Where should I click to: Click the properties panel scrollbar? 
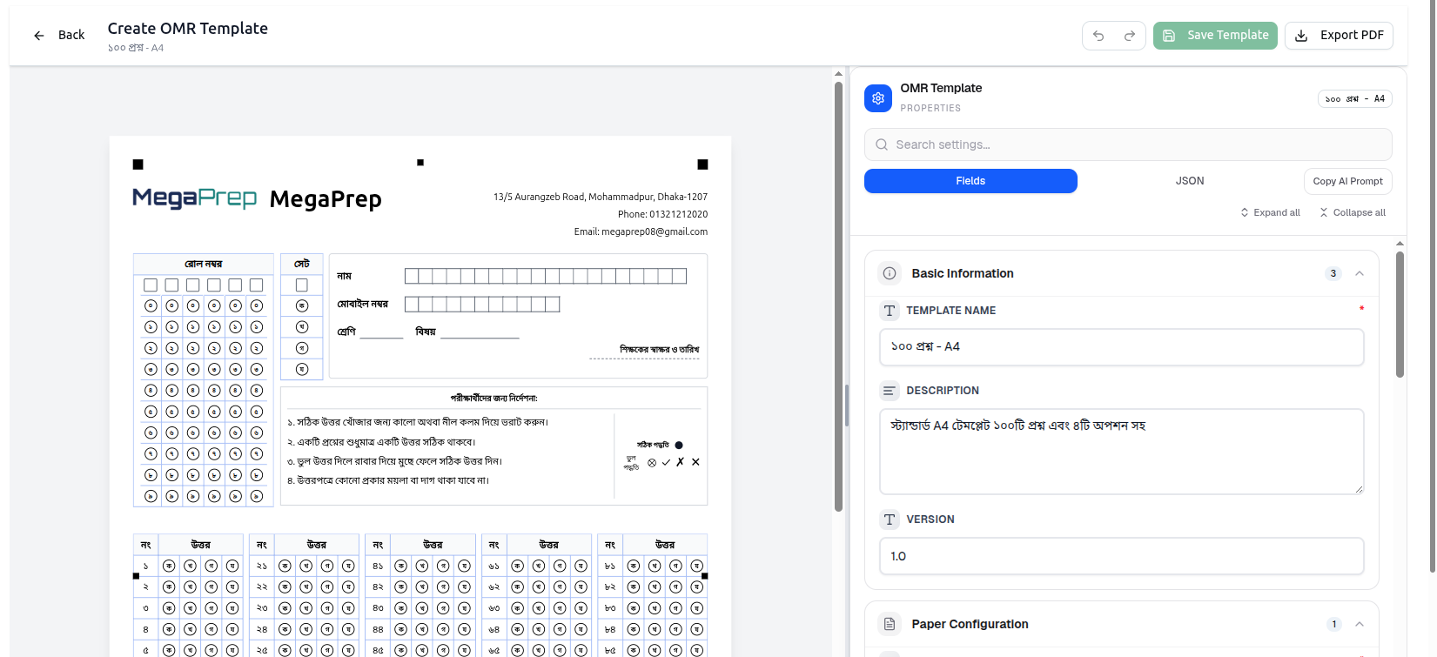(1400, 313)
